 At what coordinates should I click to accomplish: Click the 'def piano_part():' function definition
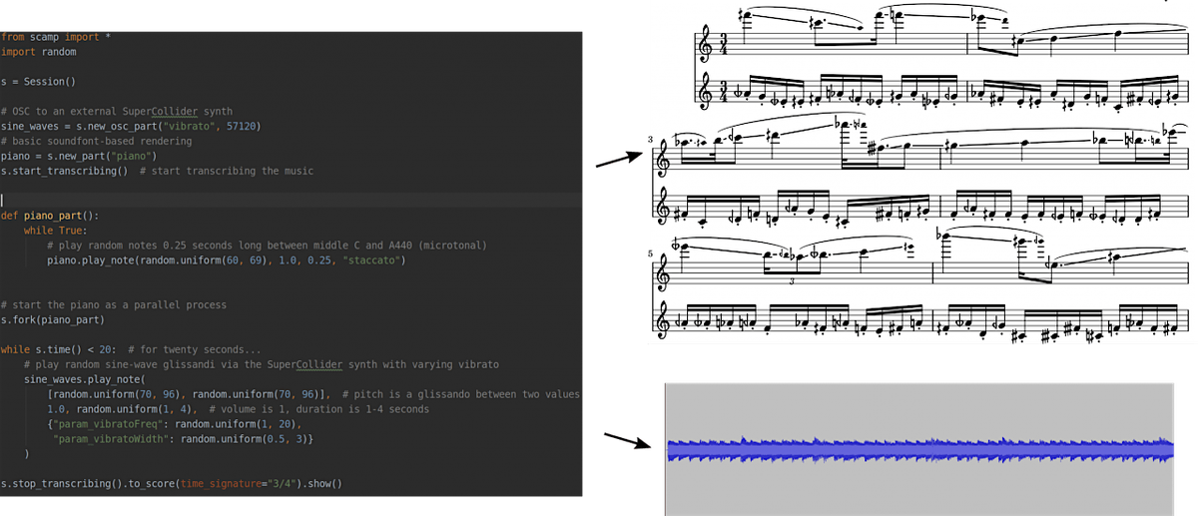pos(50,216)
